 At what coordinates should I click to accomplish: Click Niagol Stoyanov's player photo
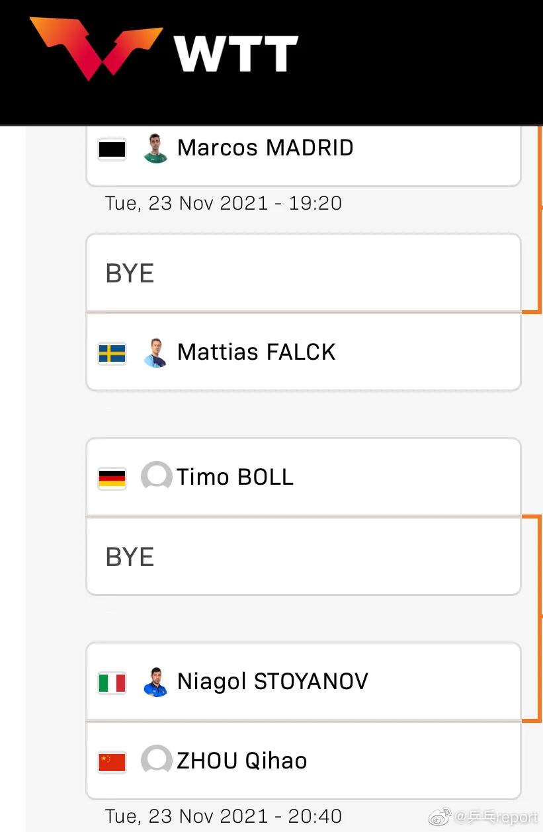155,682
